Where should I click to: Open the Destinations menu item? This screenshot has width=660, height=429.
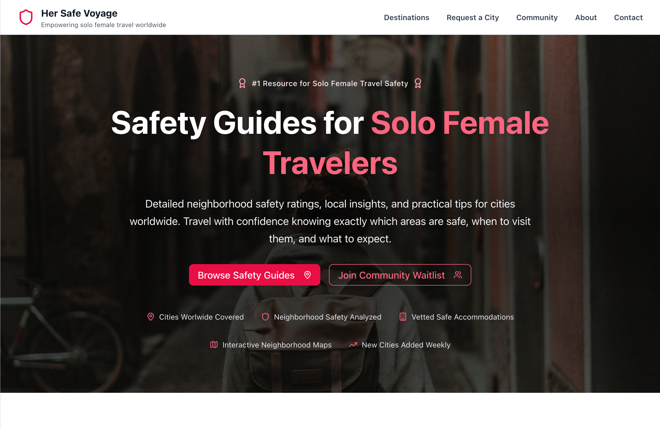tap(407, 17)
